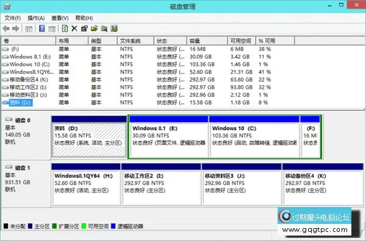Open the 文件(F) menu
The width and height of the screenshot is (366, 241).
point(13,18)
